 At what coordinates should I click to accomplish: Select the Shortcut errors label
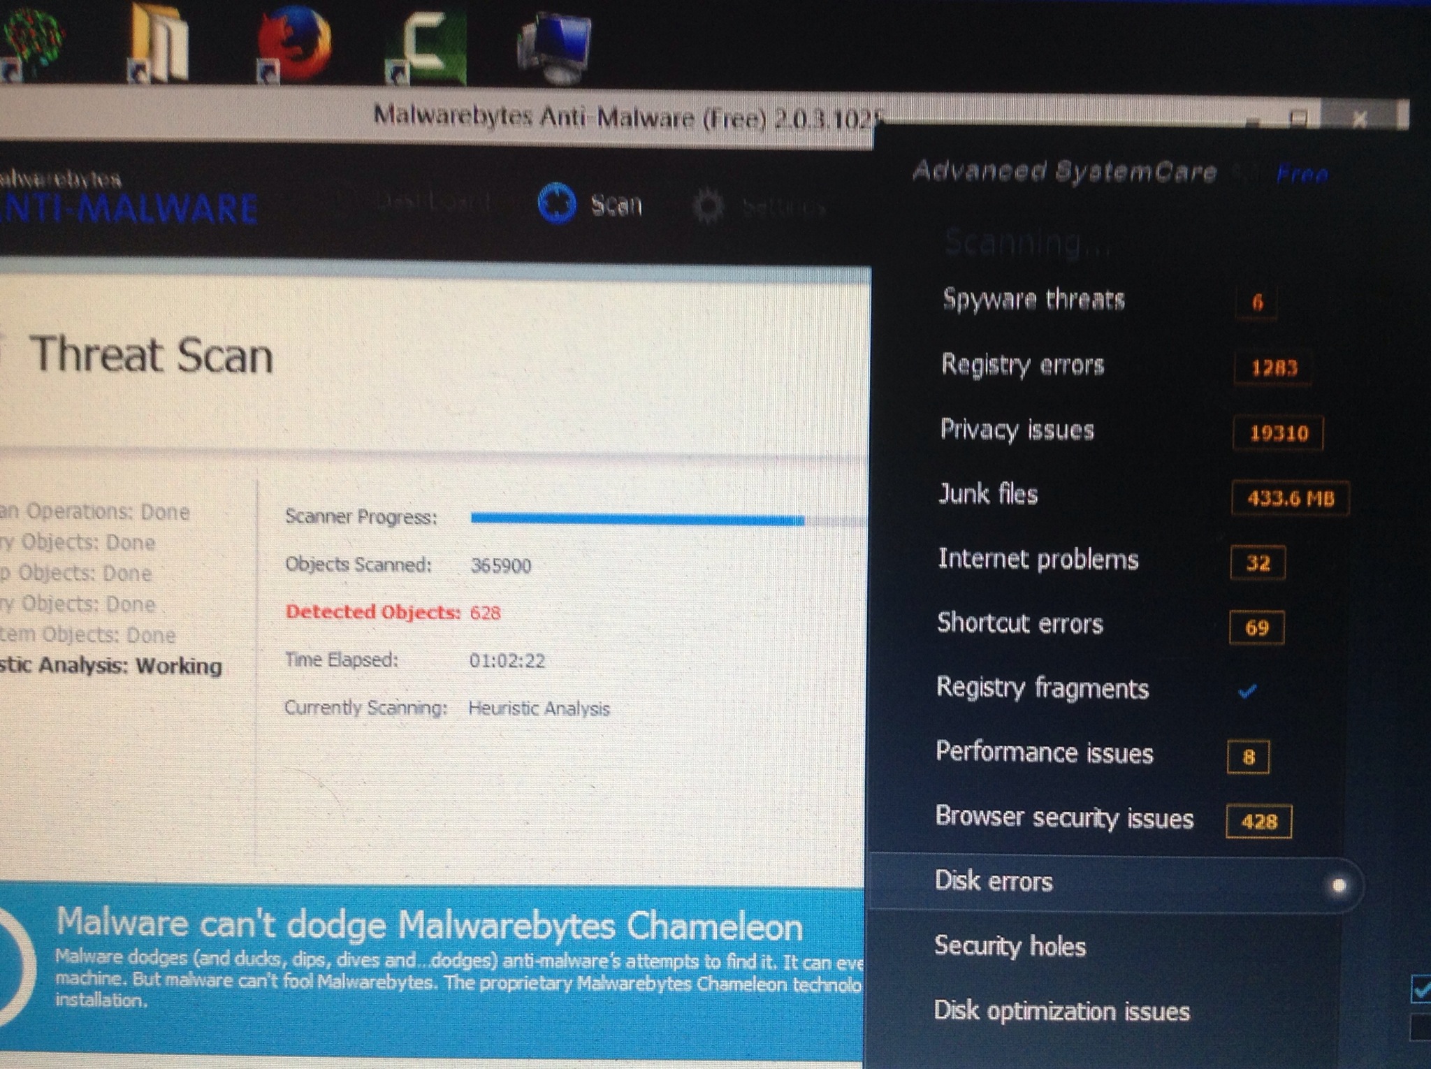click(x=1019, y=623)
